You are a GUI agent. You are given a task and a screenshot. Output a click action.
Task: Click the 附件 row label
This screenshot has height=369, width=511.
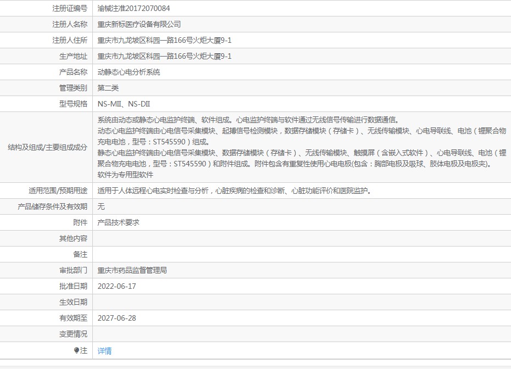(80, 223)
